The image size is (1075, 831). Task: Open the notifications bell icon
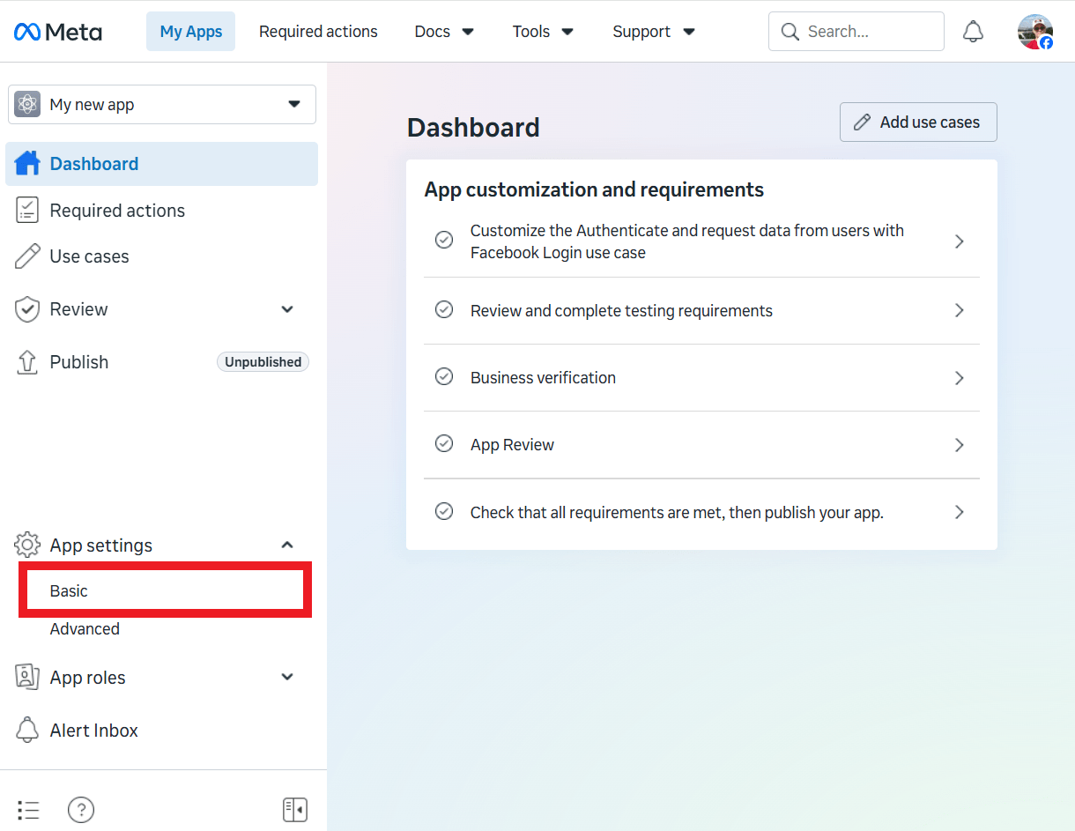tap(973, 32)
